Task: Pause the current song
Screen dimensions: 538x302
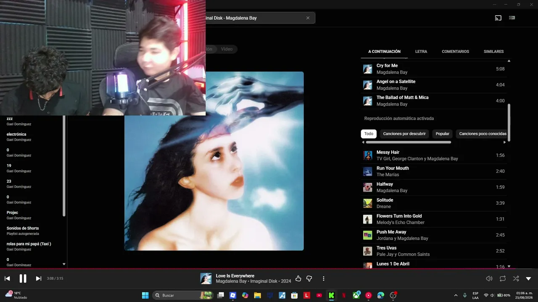Action: point(23,279)
